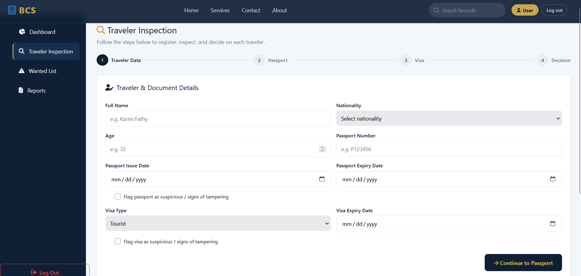
Task: Open the Contact page link
Action: pos(251,10)
